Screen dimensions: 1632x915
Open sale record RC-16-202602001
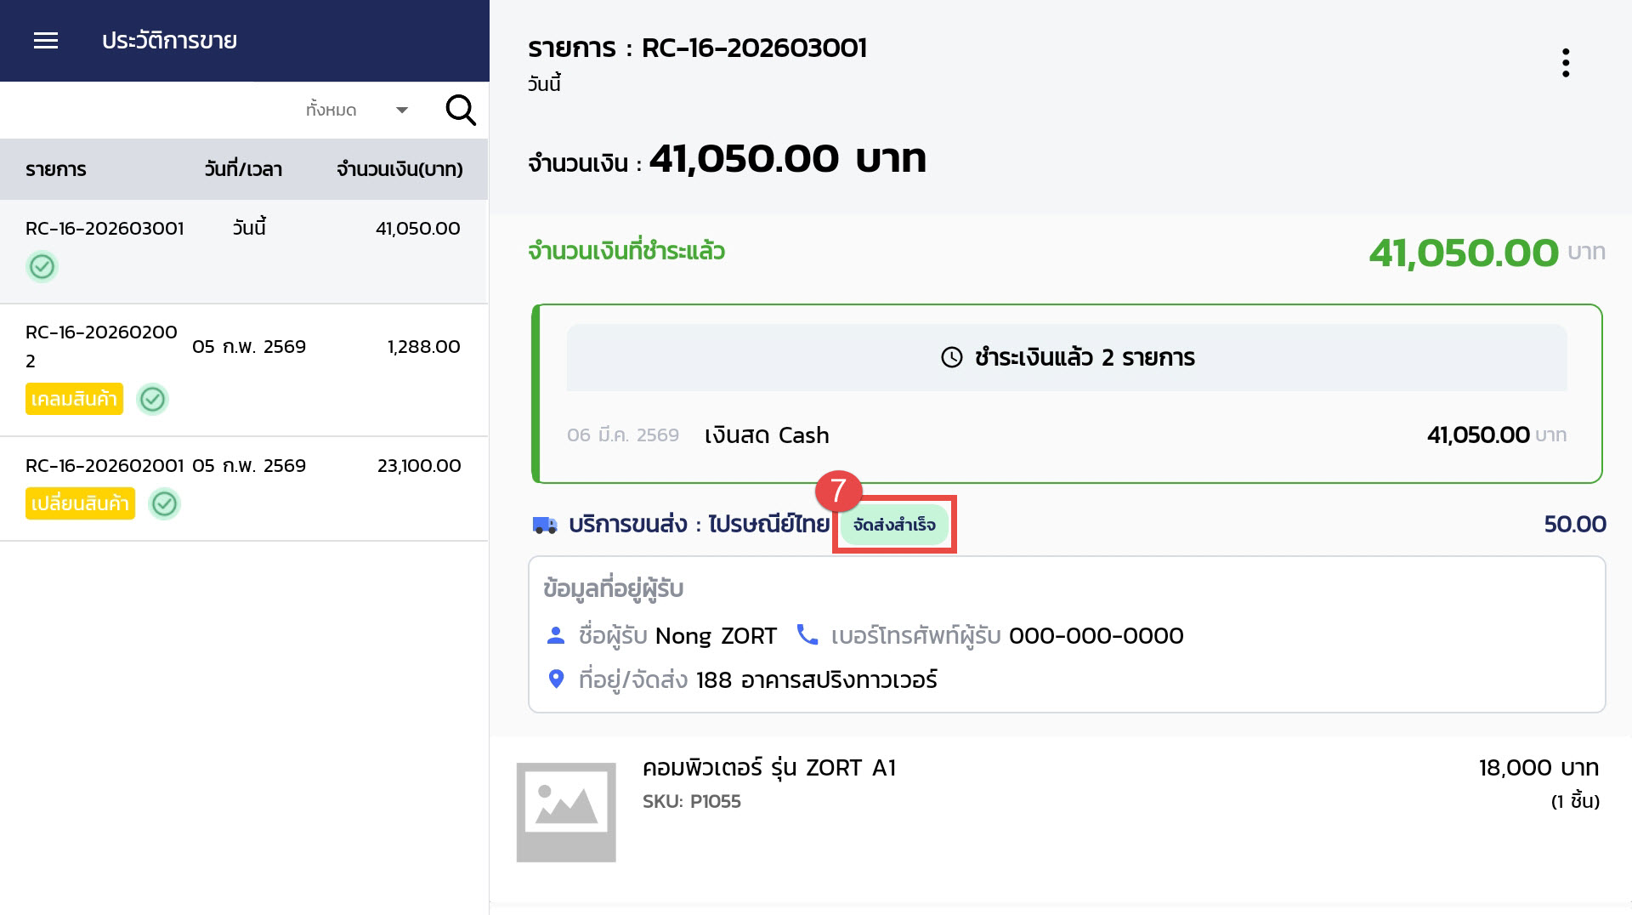pyautogui.click(x=105, y=466)
